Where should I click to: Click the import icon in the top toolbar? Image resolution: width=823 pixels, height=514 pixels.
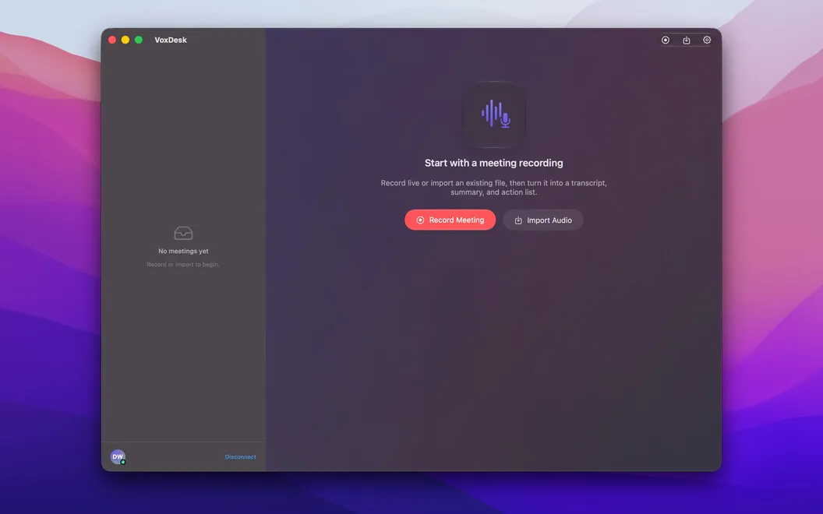pyautogui.click(x=686, y=40)
